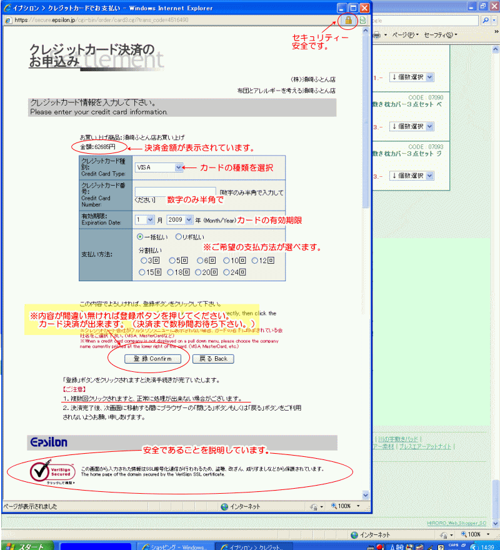Screen dimensions: 500x550
Task: Click the VeriSign Secured seal logo
Action: point(52,471)
